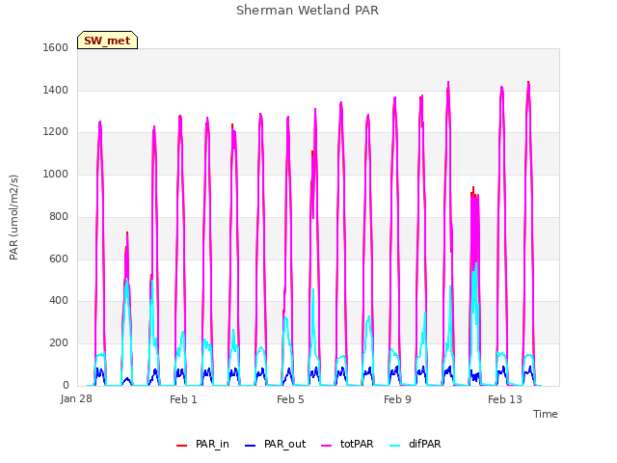This screenshot has height=463, width=617.
Task: Click the 1400 y-axis tick label
Action: coord(56,90)
